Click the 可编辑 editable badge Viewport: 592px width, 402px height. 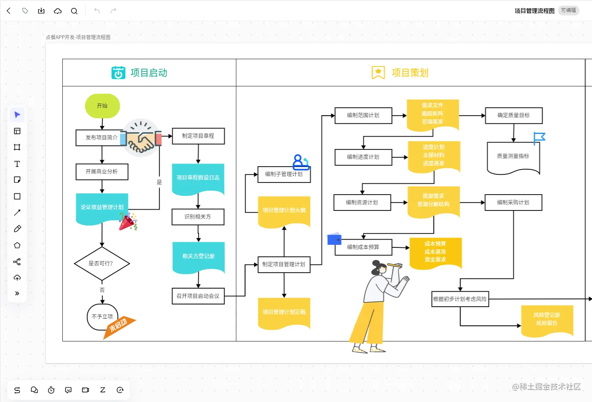point(568,10)
